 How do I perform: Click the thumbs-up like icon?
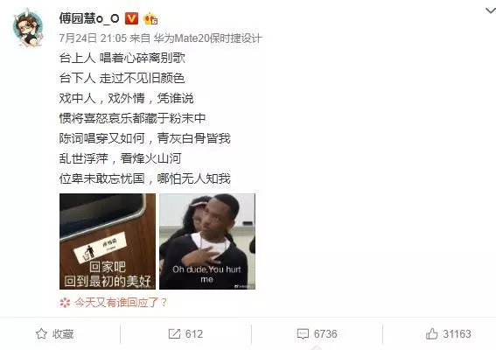[432, 333]
